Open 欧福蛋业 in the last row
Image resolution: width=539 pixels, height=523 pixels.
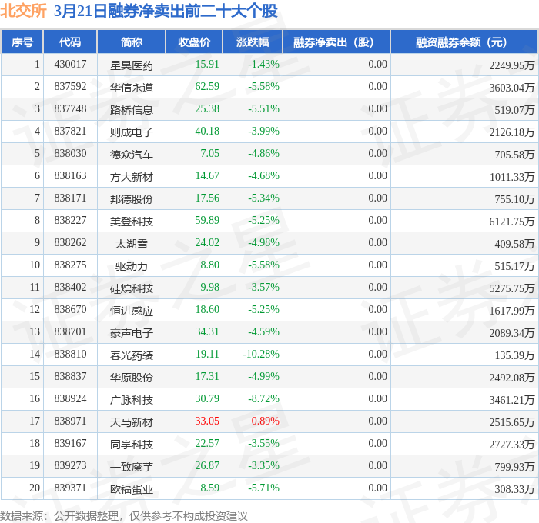(x=132, y=489)
